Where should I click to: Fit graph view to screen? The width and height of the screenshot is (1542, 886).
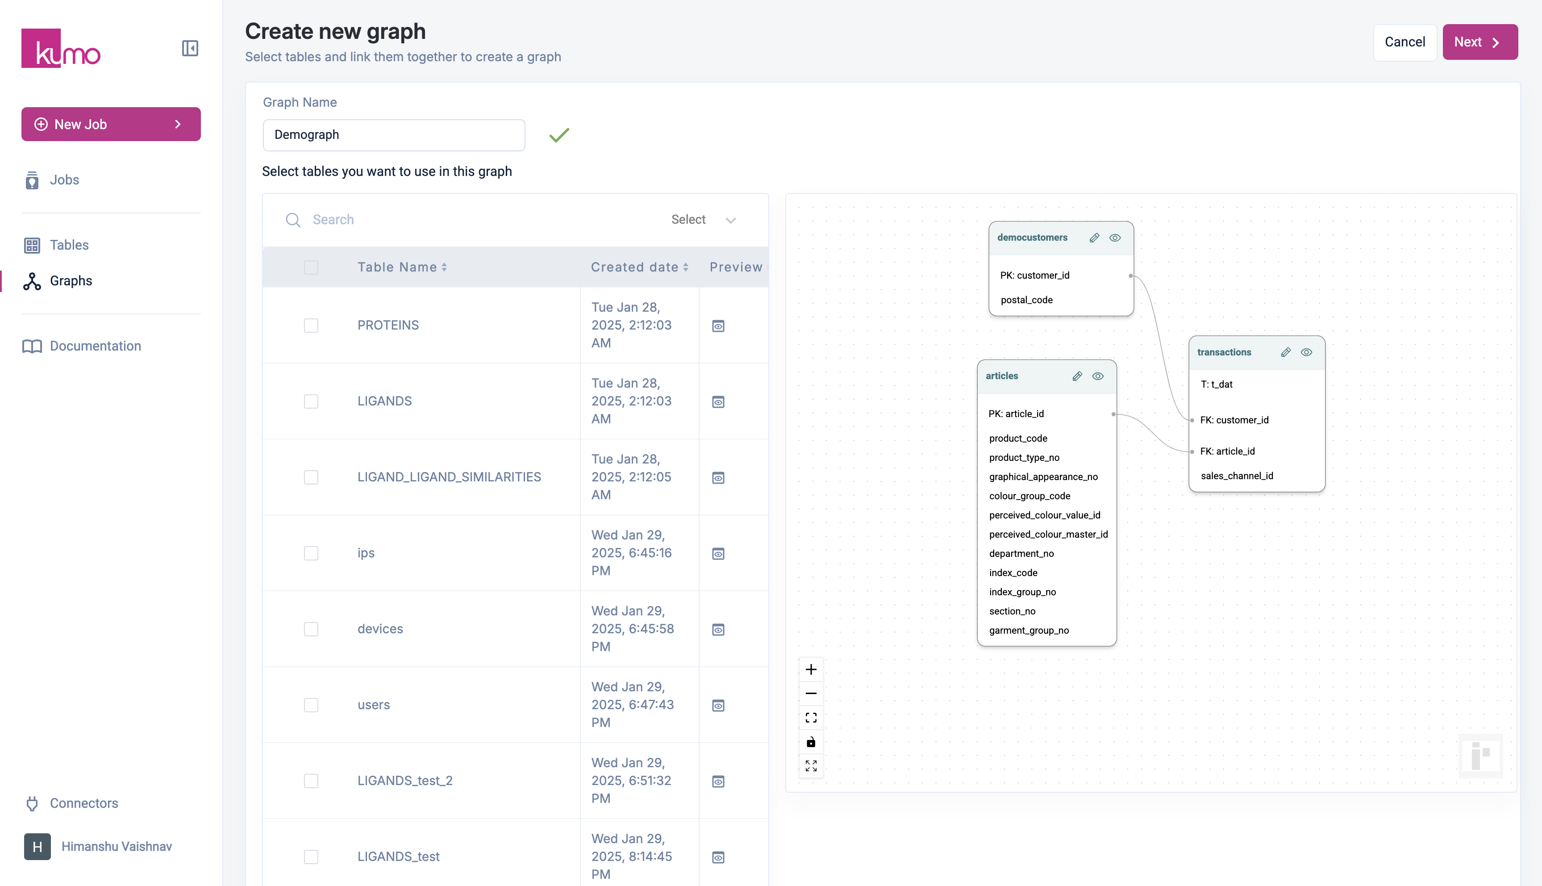coord(811,718)
